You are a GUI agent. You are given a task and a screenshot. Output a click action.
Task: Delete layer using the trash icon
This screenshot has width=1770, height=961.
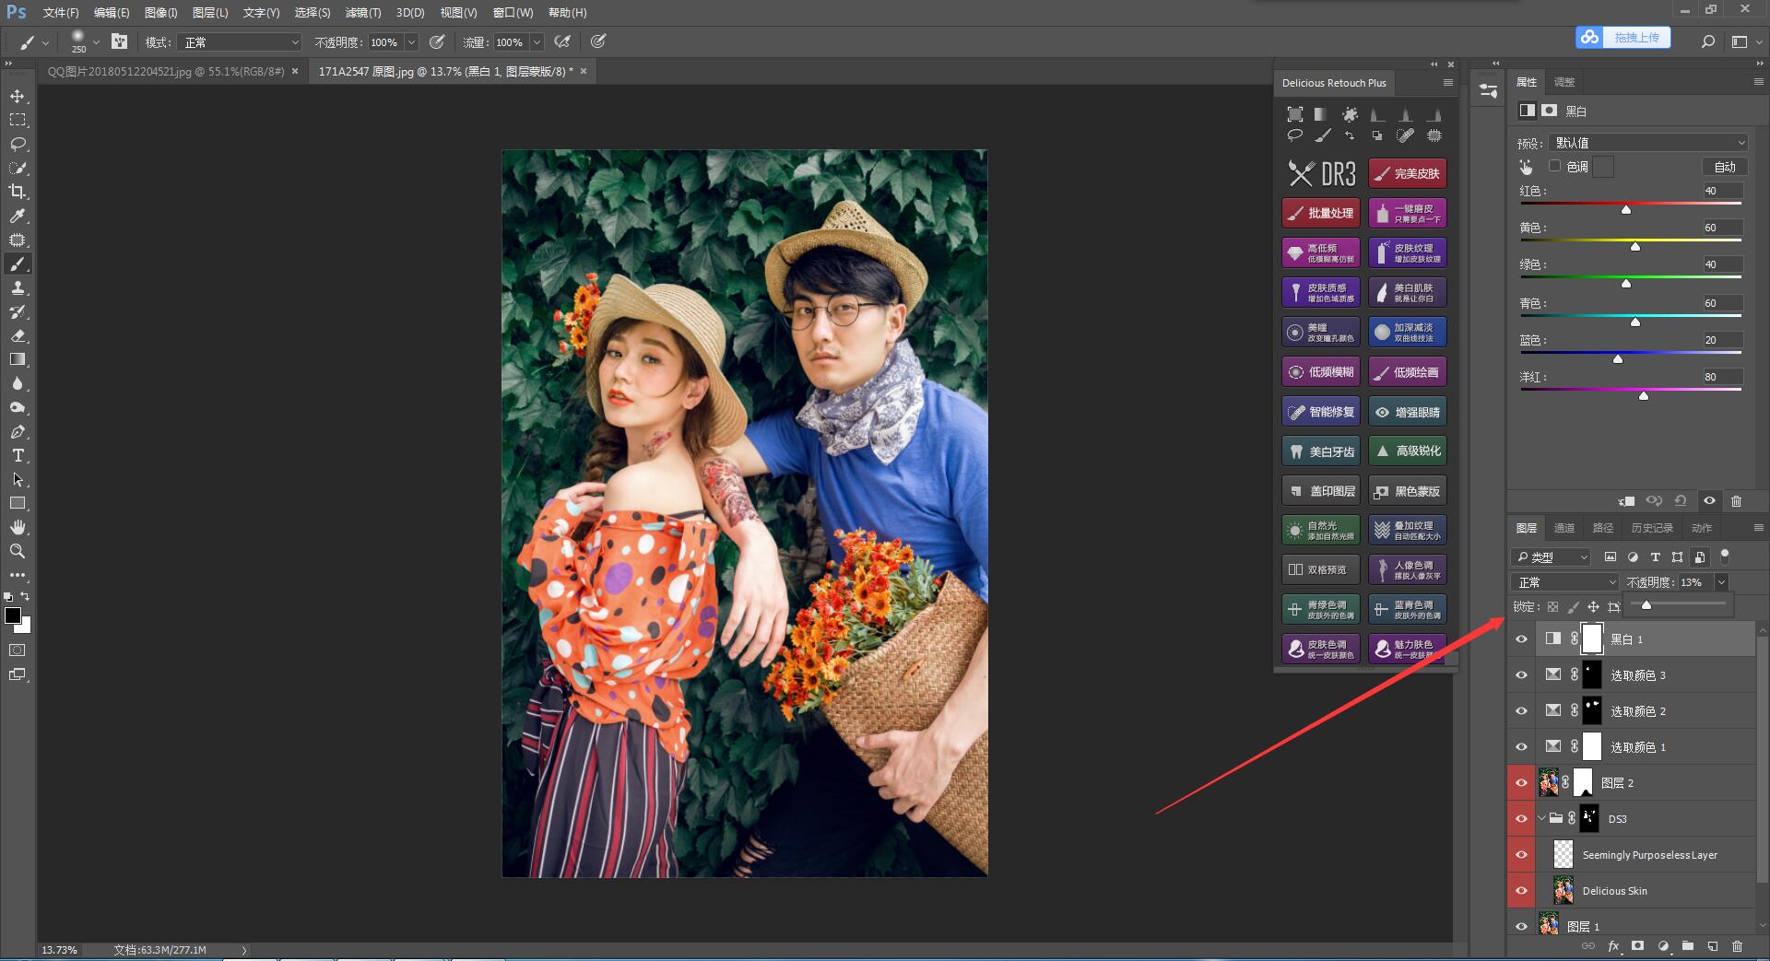point(1737,946)
